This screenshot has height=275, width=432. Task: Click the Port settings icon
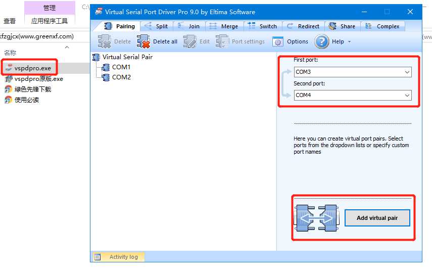point(222,41)
